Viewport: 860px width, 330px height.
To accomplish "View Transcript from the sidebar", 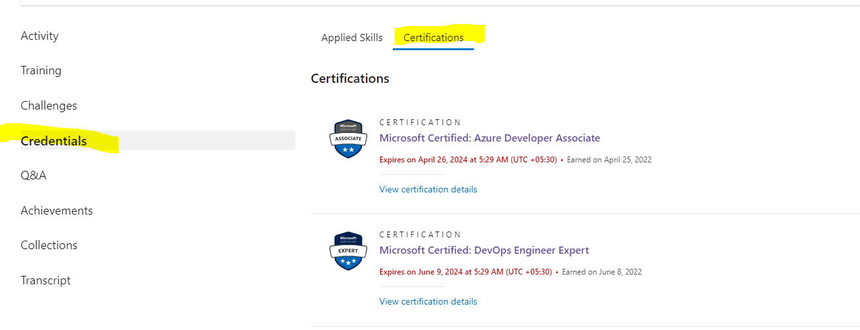I will 46,280.
